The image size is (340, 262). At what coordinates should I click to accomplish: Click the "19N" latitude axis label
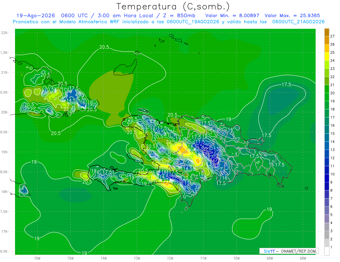point(4,152)
